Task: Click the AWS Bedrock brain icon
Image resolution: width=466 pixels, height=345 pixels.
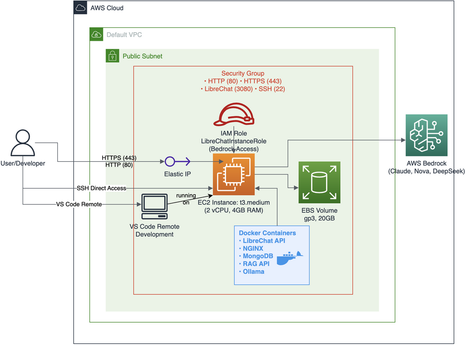Action: (x=426, y=135)
